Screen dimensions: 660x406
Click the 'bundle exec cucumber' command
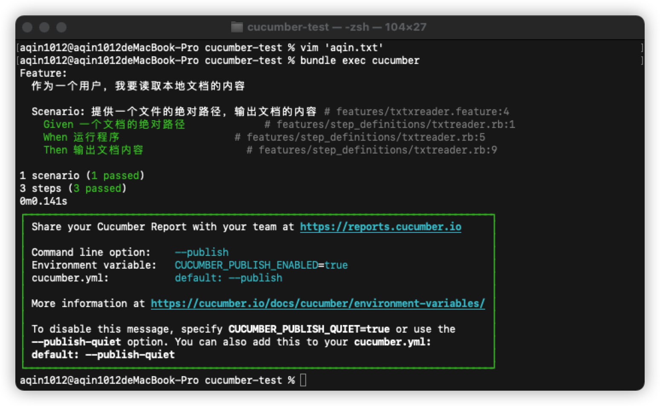coord(360,61)
